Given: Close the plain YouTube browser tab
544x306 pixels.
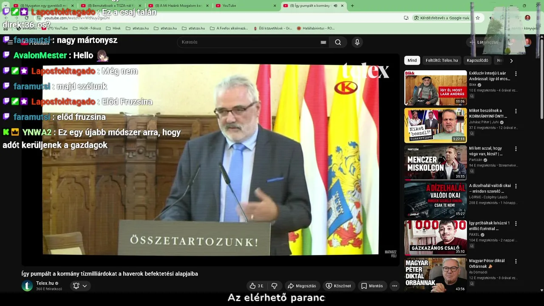Looking at the screenshot, I should click(x=275, y=6).
